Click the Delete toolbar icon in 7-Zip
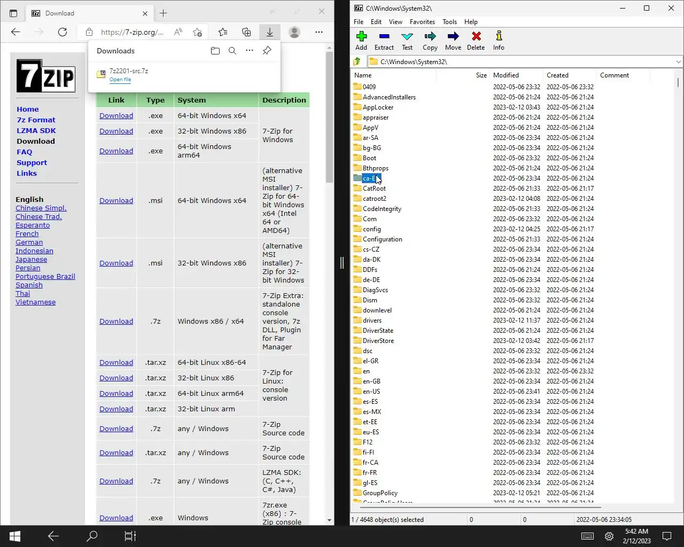Screen dimensions: 684x547 point(476,41)
